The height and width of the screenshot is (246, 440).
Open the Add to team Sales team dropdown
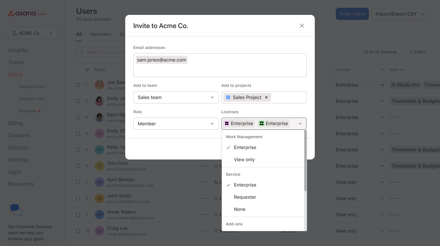[x=176, y=97]
